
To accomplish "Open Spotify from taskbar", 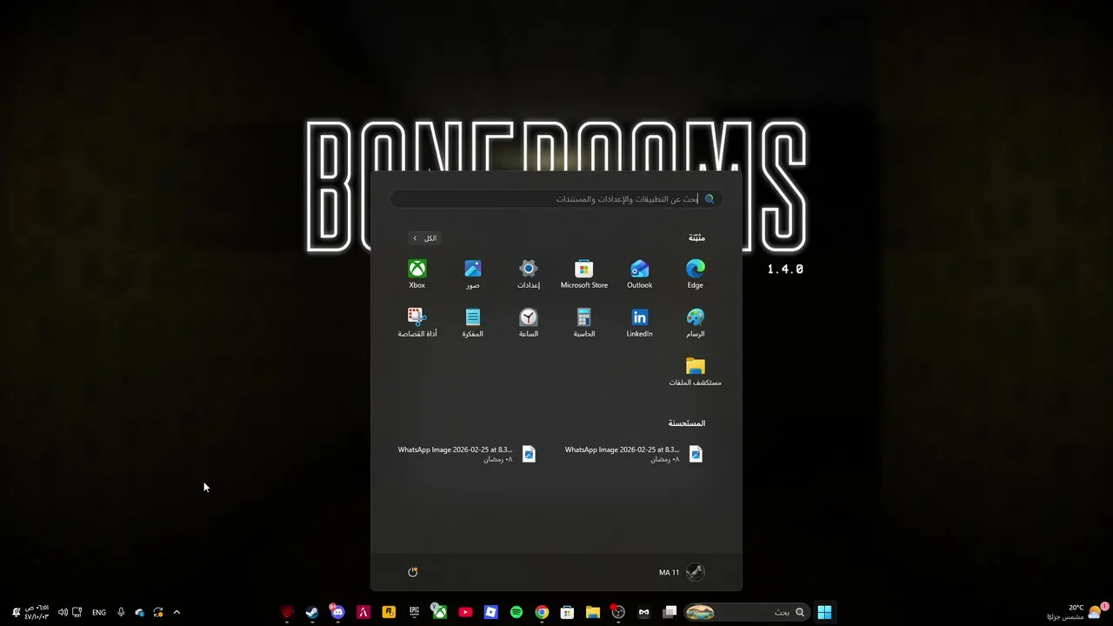I will (x=517, y=612).
